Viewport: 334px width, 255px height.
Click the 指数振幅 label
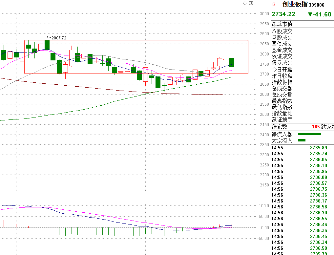(282, 82)
